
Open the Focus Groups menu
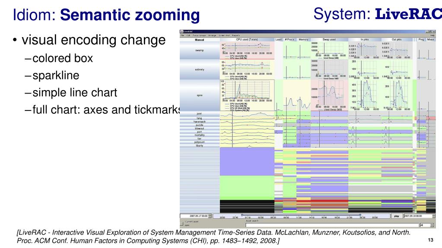199,35
